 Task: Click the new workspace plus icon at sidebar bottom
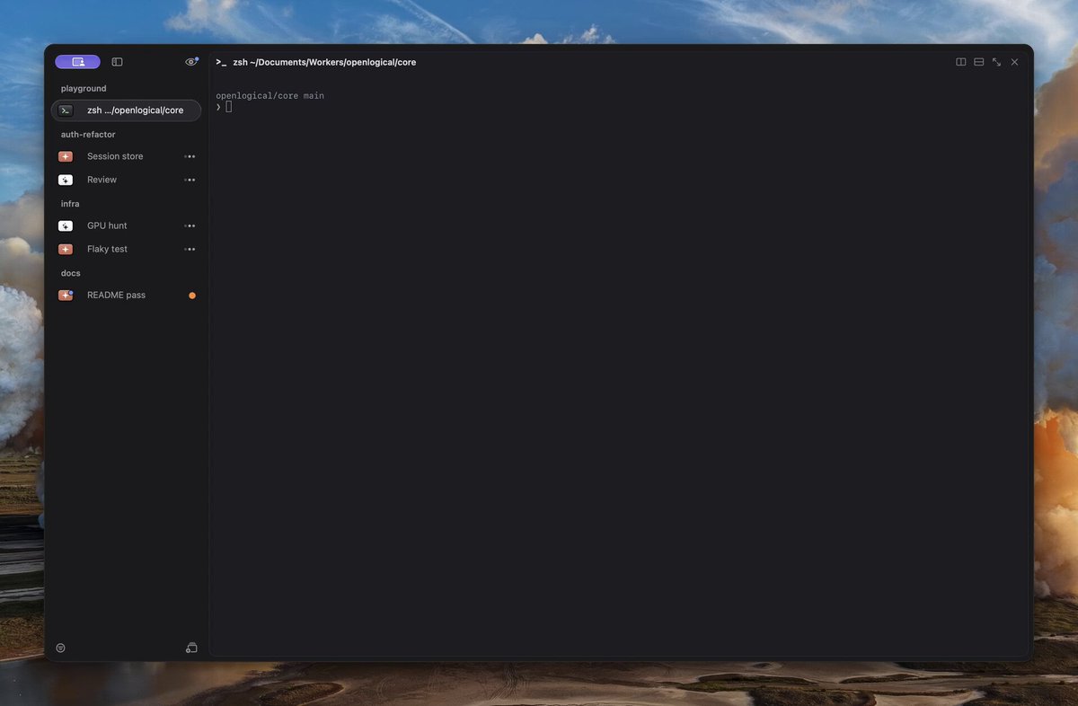click(191, 648)
